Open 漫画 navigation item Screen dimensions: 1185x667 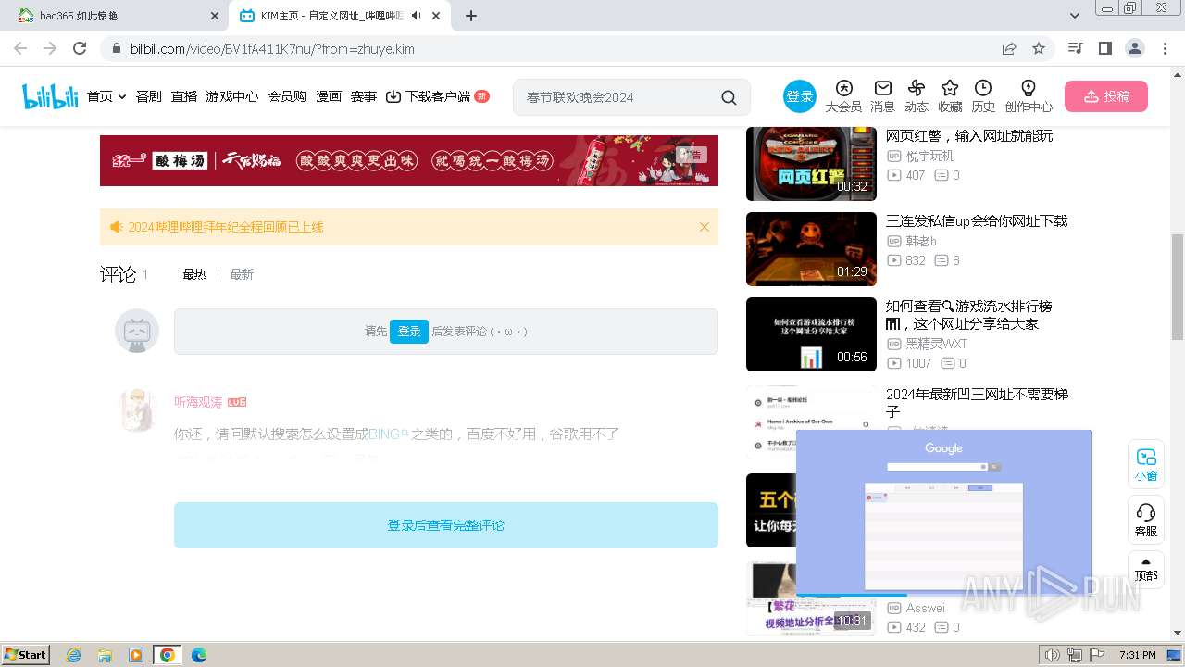(329, 96)
